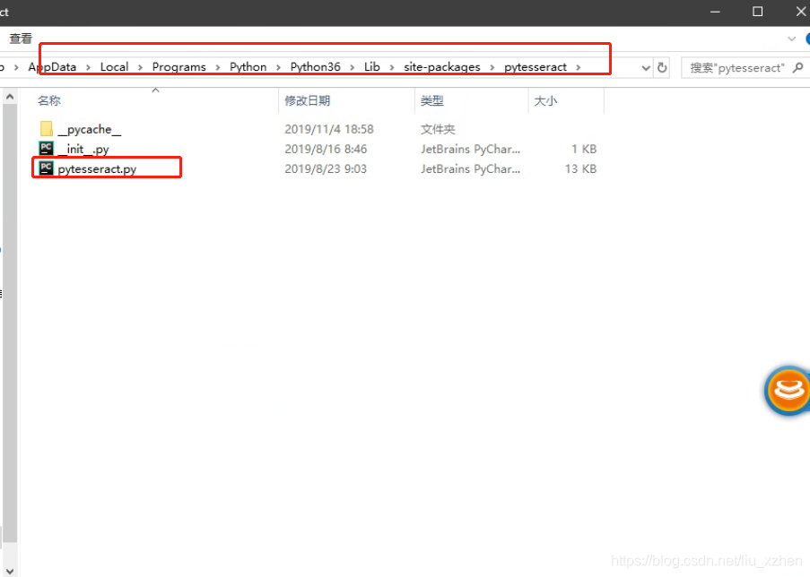Screen dimensions: 810x577
Task: Click the scrollbar up arrow
Action: [9, 94]
